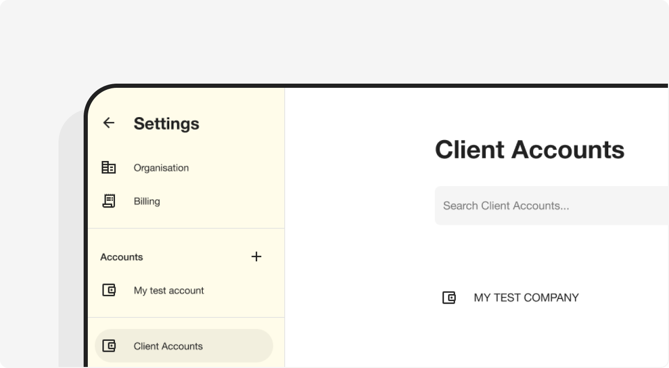The height and width of the screenshot is (368, 669).
Task: Open the plus icon in the Accounts section
Action: pos(256,257)
